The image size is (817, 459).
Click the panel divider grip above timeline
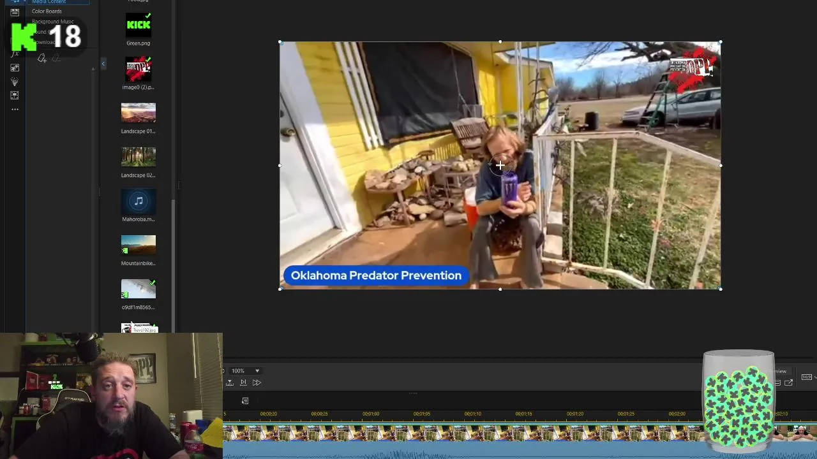(x=413, y=393)
